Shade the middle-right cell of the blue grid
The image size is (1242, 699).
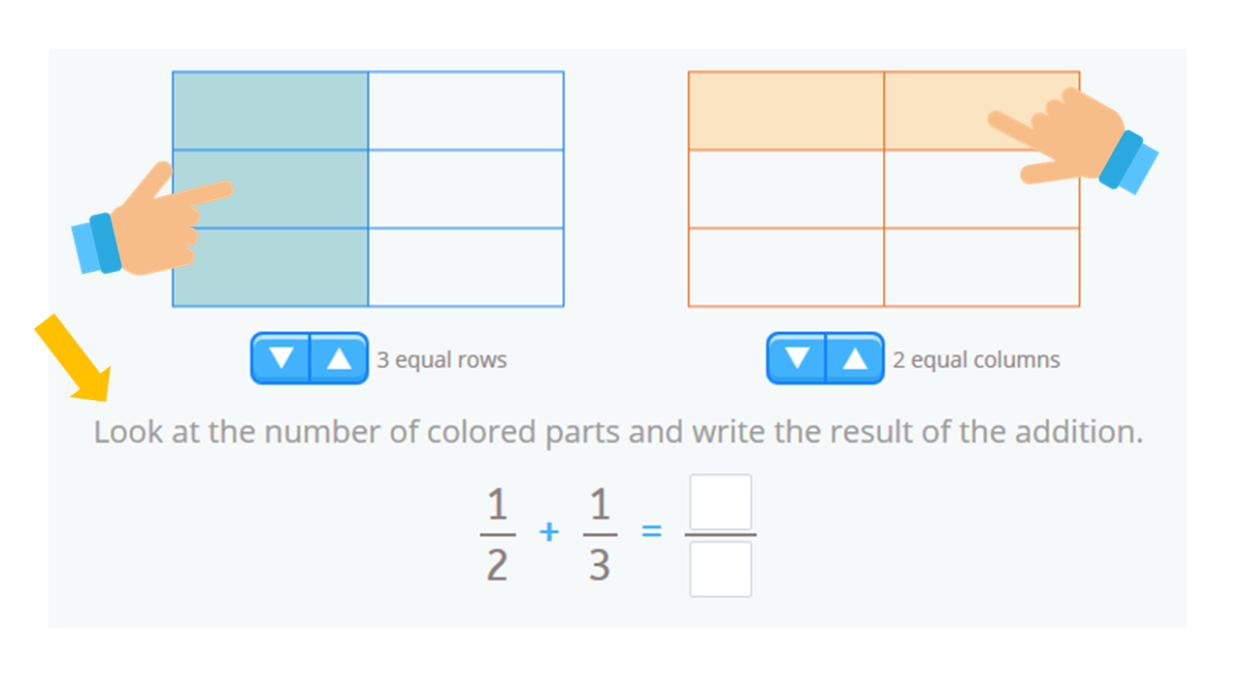[466, 187]
